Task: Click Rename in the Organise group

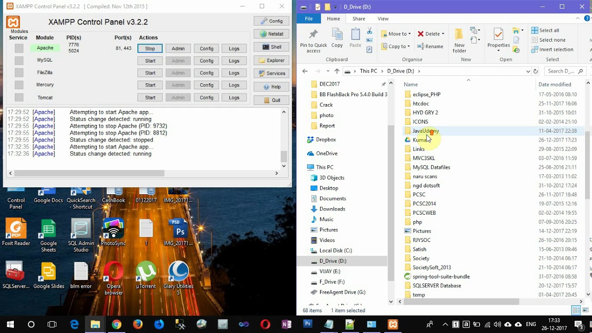Action: pyautogui.click(x=430, y=46)
